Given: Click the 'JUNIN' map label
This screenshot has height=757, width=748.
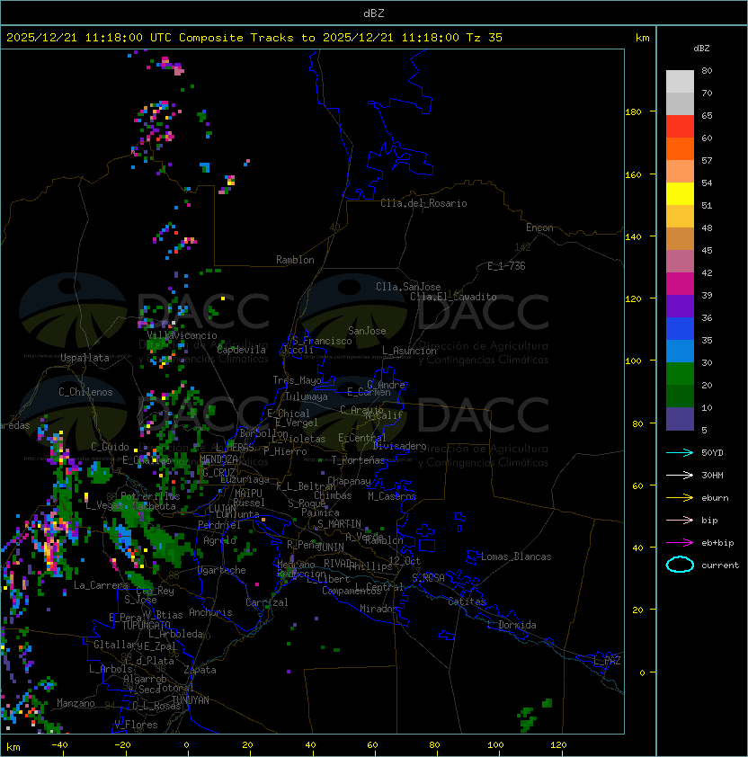Looking at the screenshot, I should (x=330, y=547).
